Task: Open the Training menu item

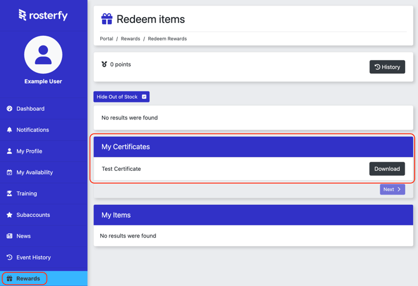Action: pos(27,194)
